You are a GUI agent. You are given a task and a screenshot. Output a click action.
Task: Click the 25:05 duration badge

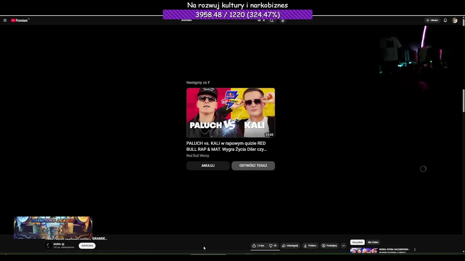269,134
